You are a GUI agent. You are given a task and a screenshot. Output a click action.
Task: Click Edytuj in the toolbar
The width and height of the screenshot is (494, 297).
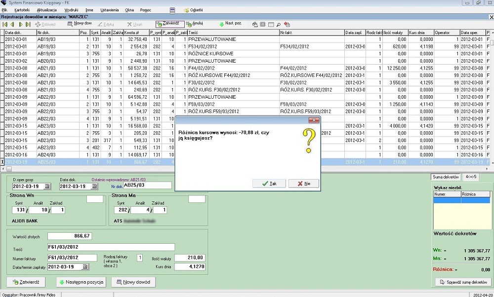[106, 24]
